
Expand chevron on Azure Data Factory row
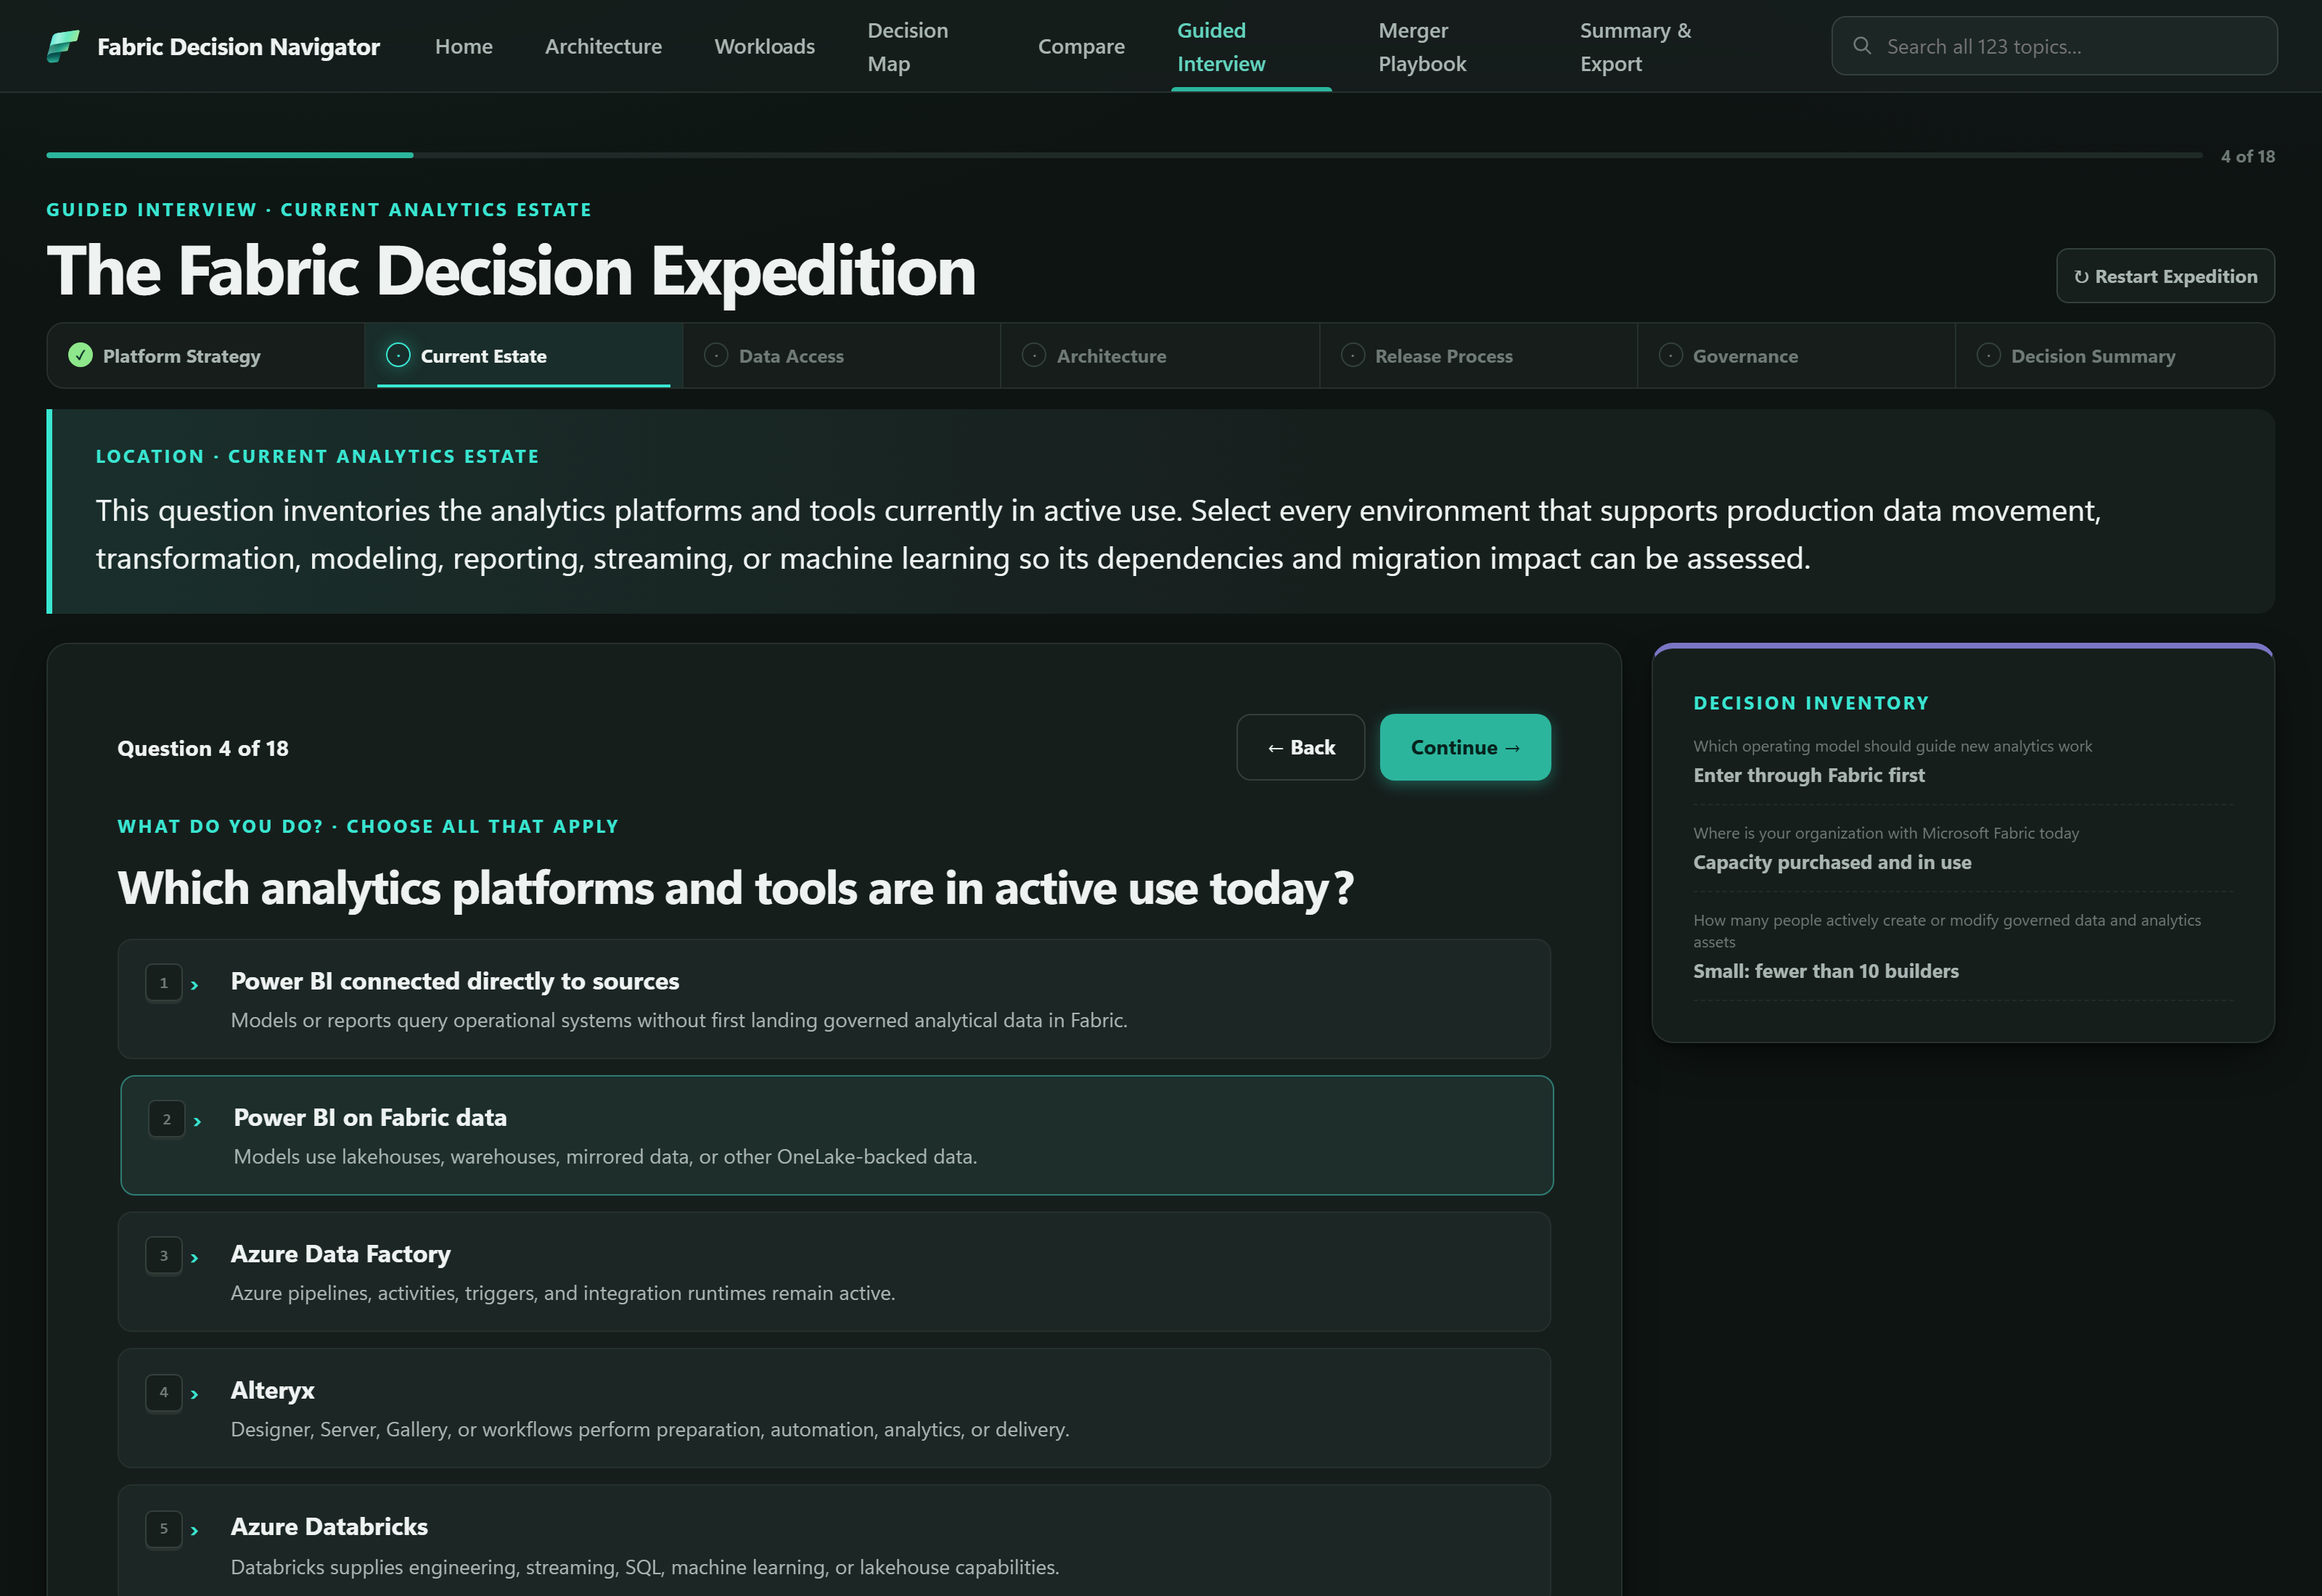(x=195, y=1258)
